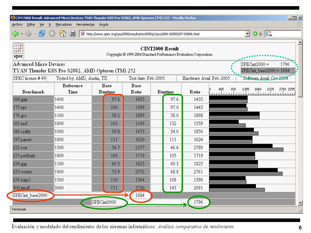Viewport: 311px width, 233px height.
Task: Expand the address bar URL dropdown
Action: [x=247, y=34]
